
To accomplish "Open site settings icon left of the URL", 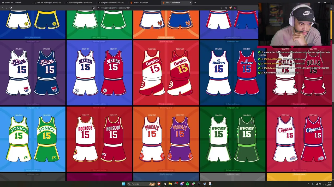I will point(99,8).
